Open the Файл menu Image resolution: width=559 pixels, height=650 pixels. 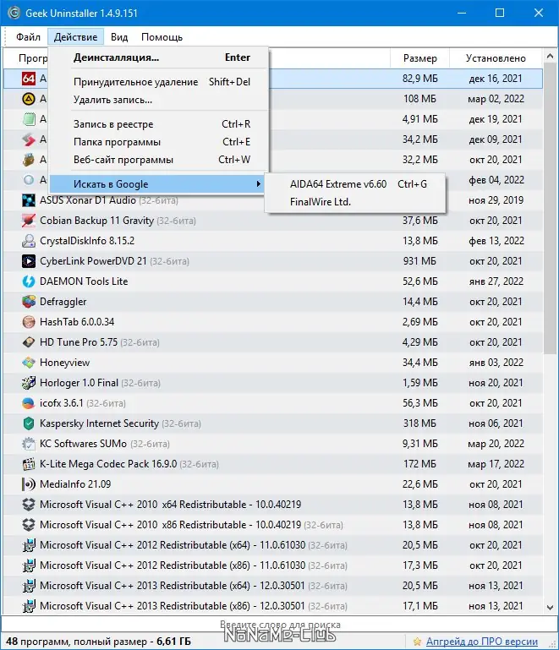point(28,37)
